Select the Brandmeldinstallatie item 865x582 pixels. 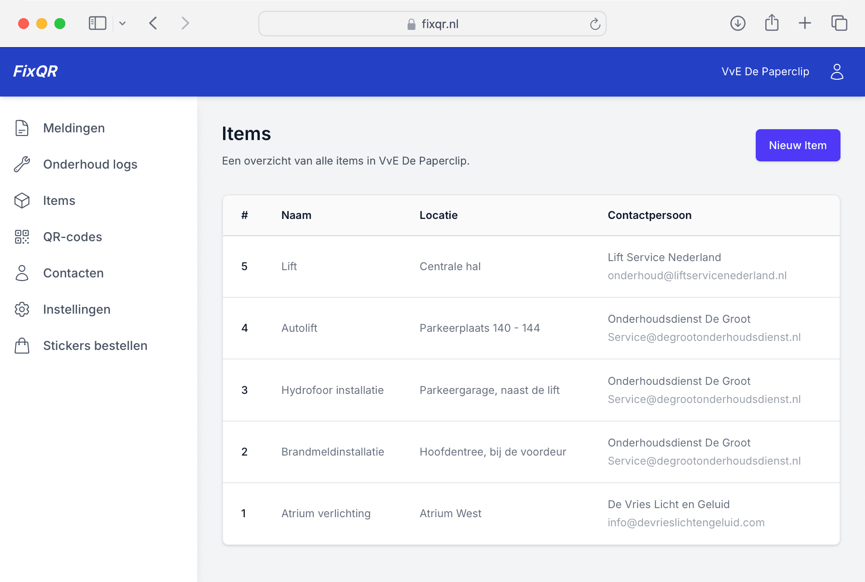point(333,452)
